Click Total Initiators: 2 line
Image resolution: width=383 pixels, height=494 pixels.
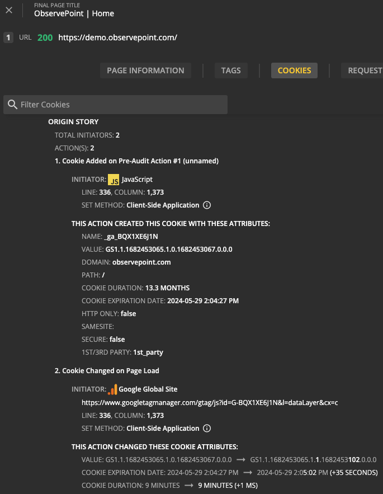[87, 135]
